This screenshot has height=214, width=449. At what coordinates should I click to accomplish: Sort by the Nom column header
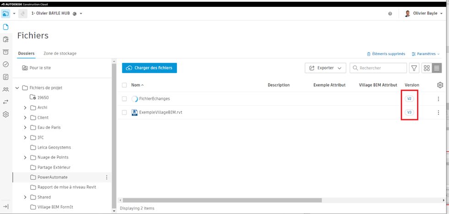pos(137,85)
